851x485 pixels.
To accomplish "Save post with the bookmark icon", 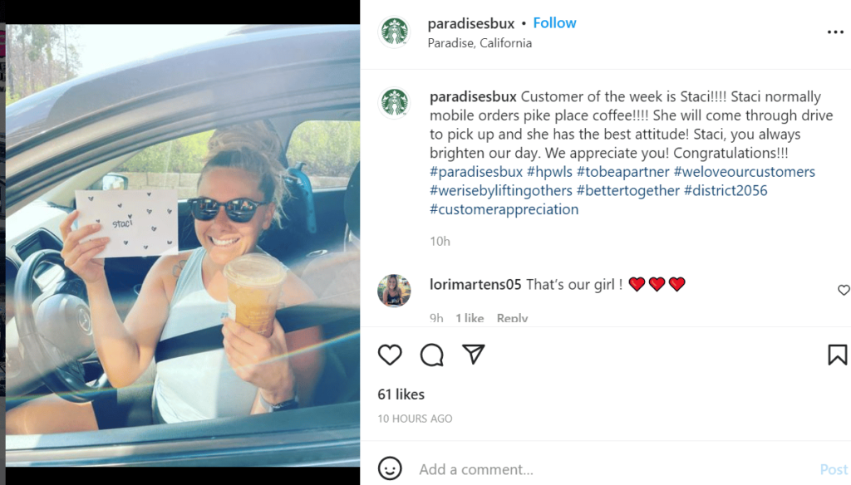I will 838,355.
